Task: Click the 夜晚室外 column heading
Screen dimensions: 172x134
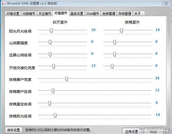Action: pyautogui.click(x=132, y=22)
